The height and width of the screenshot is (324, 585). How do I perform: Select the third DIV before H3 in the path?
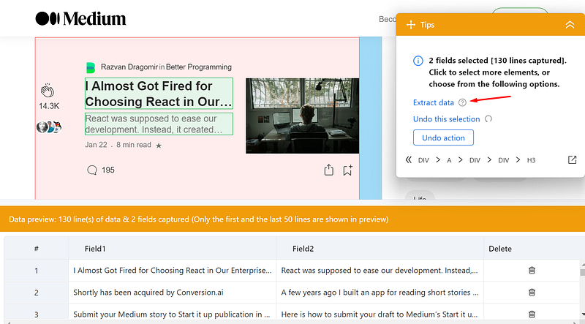(x=503, y=160)
